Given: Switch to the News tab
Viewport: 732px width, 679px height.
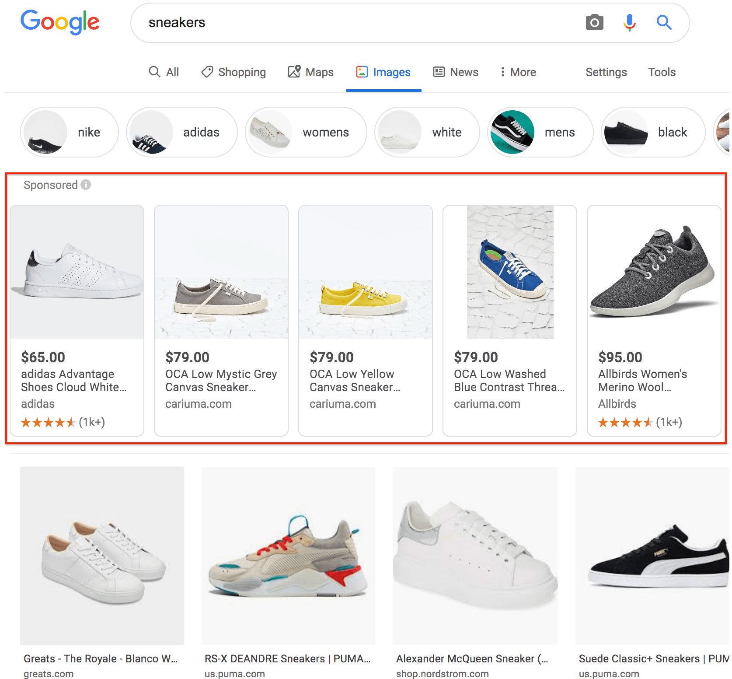Looking at the screenshot, I should point(456,72).
